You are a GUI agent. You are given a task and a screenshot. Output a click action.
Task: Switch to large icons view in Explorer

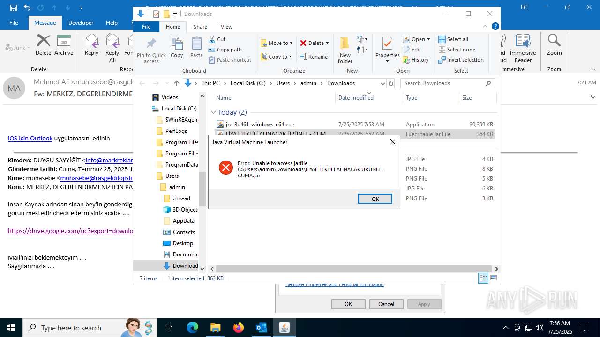click(493, 278)
